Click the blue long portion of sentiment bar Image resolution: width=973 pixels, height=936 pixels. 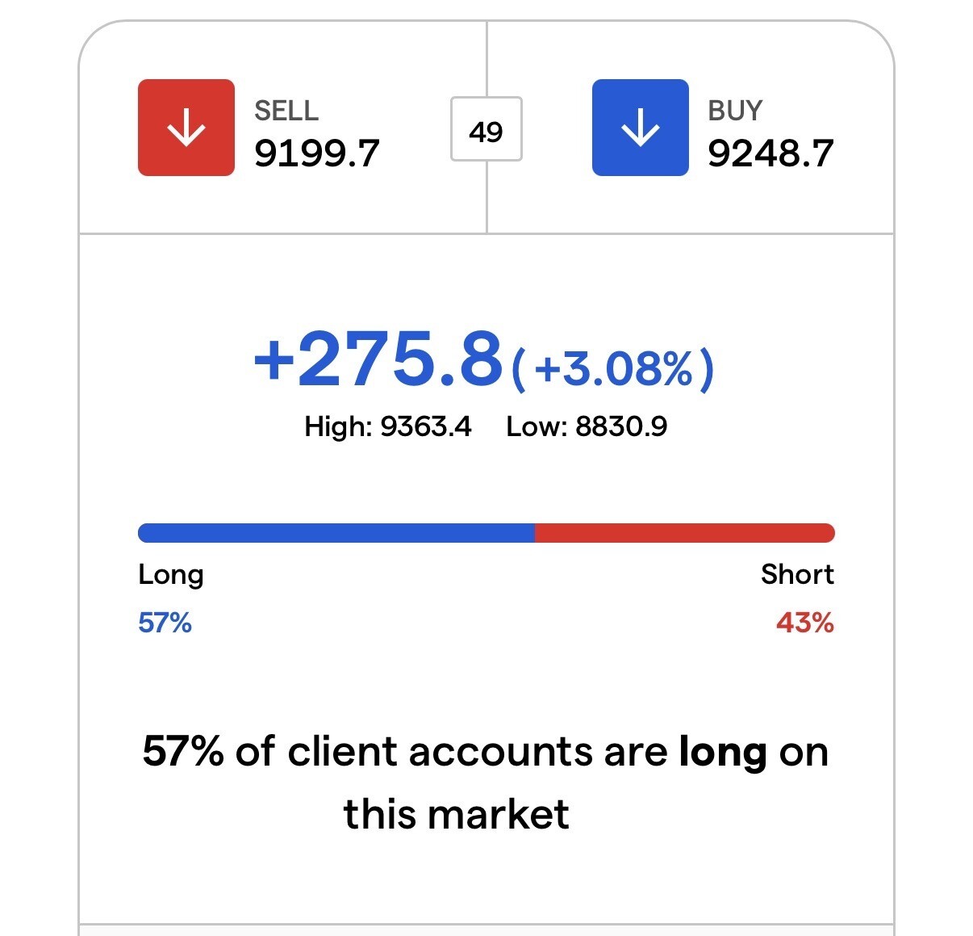(x=336, y=533)
